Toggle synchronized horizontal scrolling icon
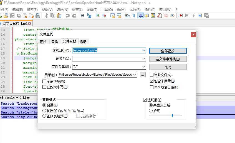The width and height of the screenshot is (235, 143). 119,16
